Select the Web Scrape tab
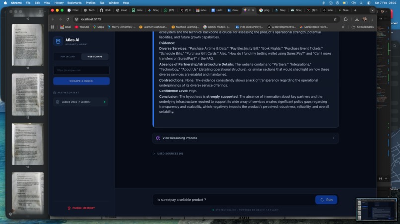The width and height of the screenshot is (400, 224). tap(95, 57)
